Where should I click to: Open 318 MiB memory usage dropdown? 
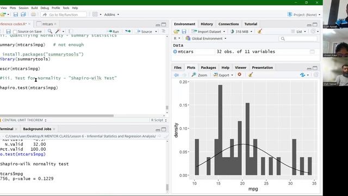[241, 32]
